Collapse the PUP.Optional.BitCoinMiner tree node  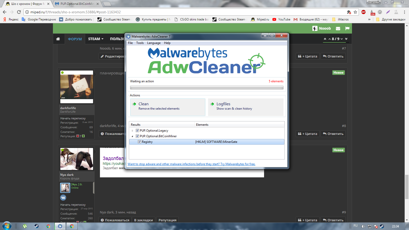coord(132,136)
